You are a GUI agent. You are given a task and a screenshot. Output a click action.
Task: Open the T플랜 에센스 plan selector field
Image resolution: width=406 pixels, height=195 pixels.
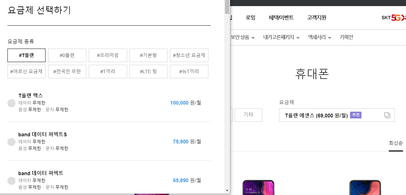coord(337,115)
